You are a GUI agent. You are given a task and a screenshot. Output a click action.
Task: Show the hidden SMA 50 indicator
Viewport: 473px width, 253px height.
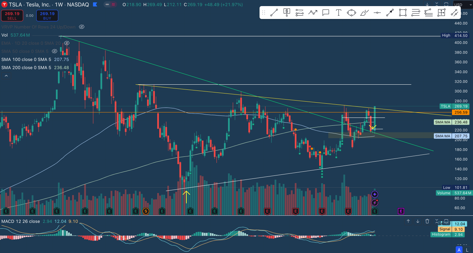(x=55, y=51)
